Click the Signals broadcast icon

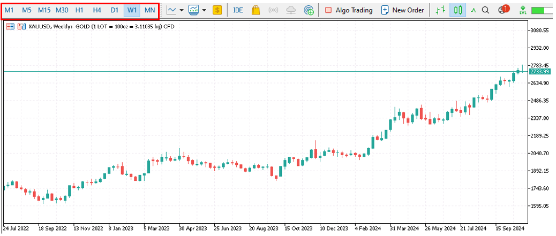coord(273,10)
